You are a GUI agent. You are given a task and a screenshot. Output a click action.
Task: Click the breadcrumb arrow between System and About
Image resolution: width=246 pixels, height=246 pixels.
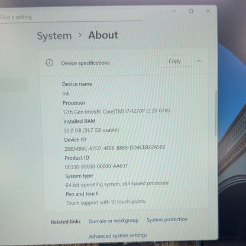80,35
